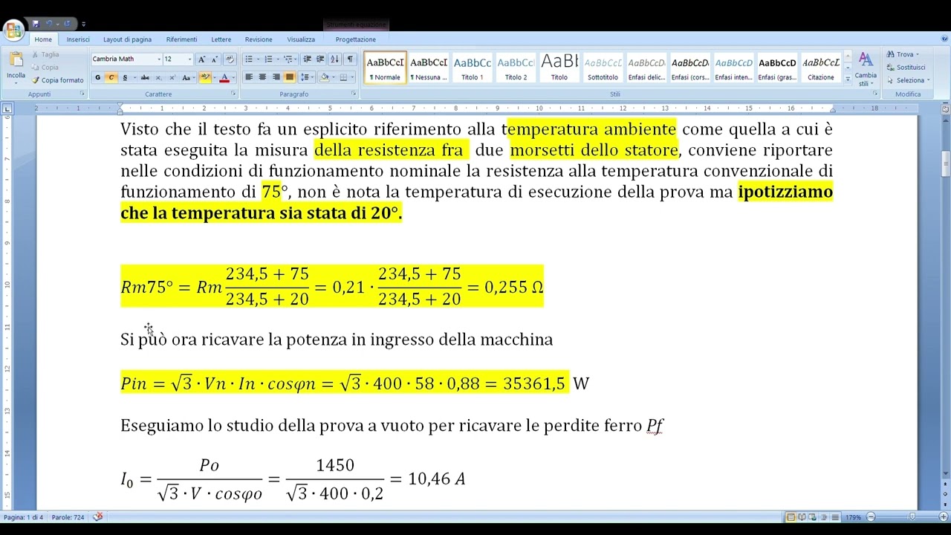Open the font size dropdown showing 12

click(x=189, y=59)
